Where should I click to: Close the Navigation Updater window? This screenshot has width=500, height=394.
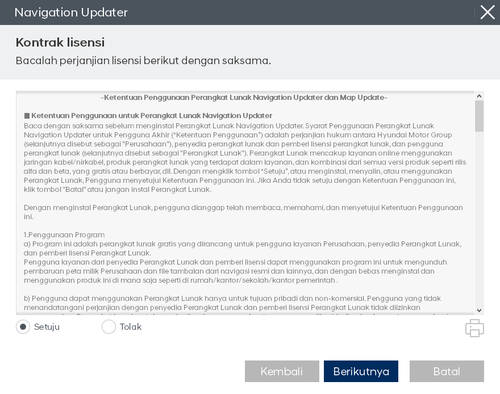click(487, 12)
